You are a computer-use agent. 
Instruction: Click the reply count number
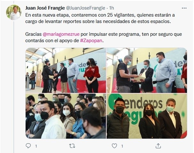[36, 146]
